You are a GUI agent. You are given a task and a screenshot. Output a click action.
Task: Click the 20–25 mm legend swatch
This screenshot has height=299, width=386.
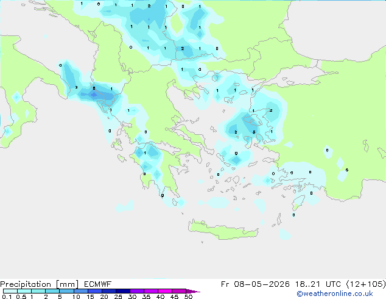click(x=108, y=291)
